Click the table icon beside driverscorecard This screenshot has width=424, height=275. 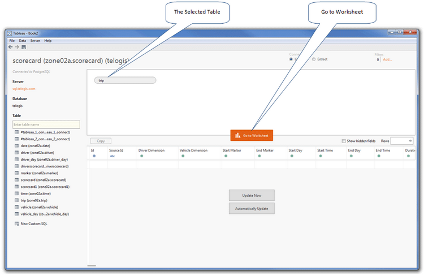point(16,166)
